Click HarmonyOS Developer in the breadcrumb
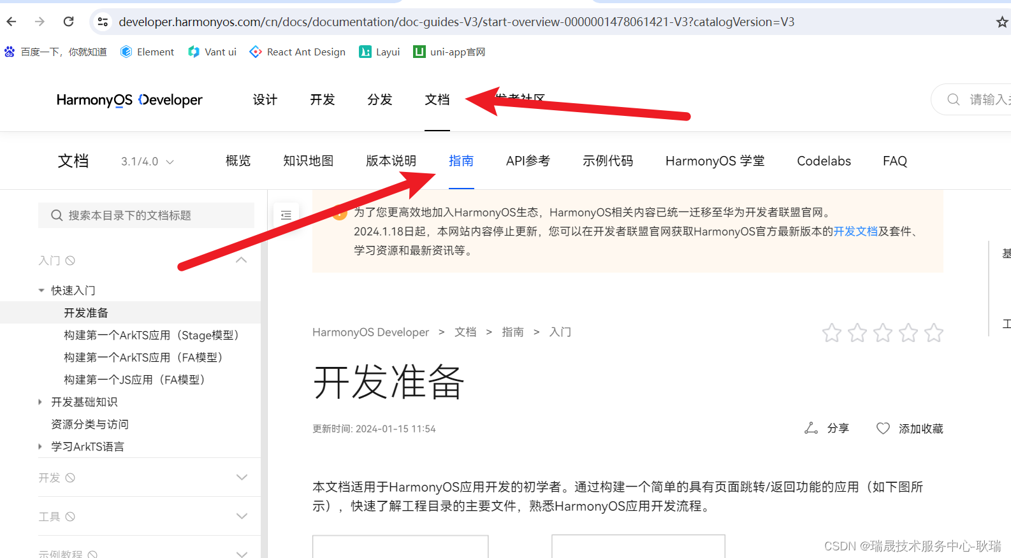Viewport: 1011px width, 558px height. 370,332
